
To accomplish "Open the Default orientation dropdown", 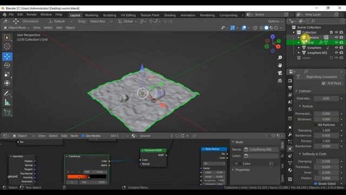I will (61, 22).
